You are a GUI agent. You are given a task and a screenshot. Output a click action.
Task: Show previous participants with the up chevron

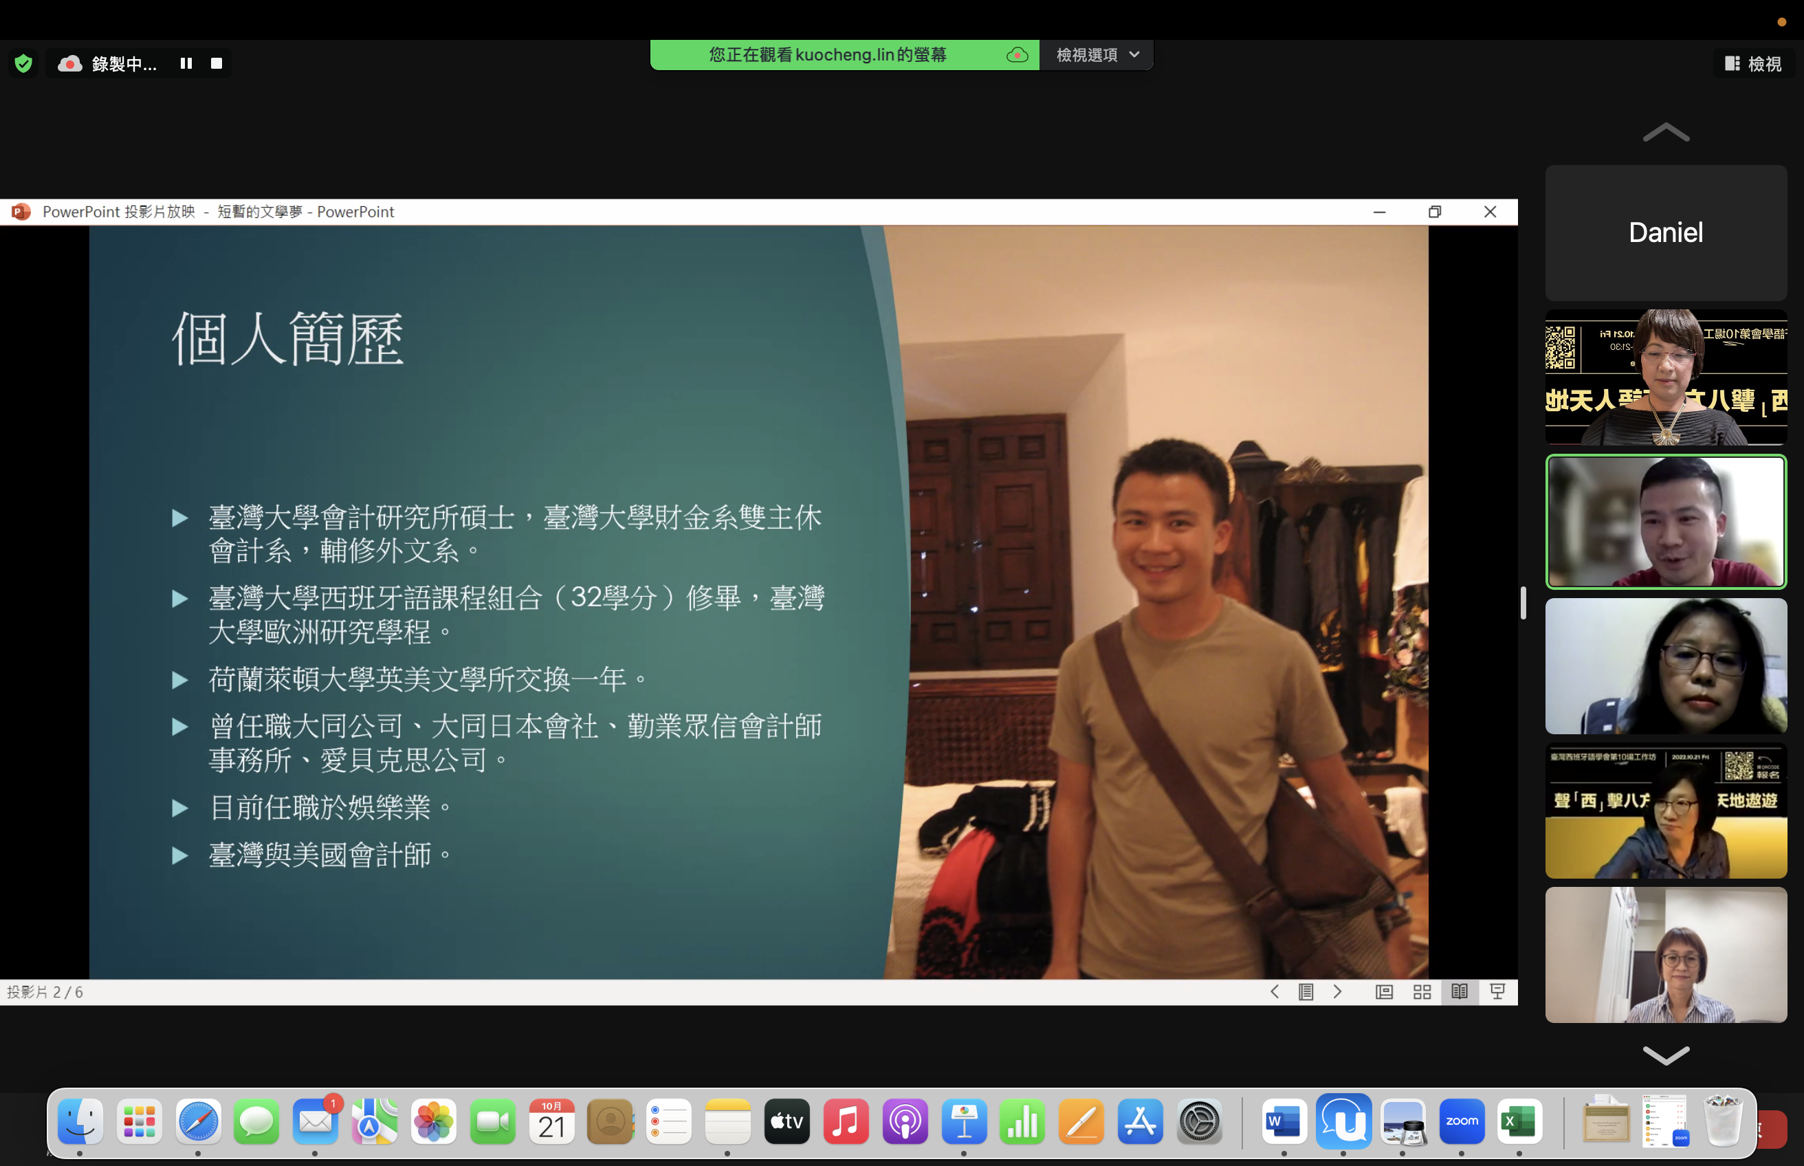[x=1666, y=133]
